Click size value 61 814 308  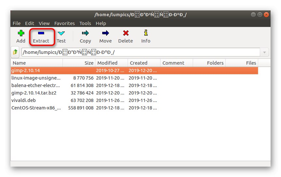82,85
